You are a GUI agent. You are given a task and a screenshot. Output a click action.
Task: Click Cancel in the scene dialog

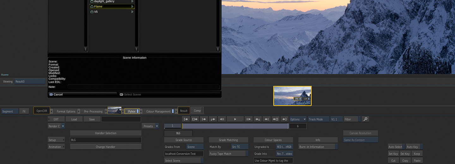click(x=82, y=94)
